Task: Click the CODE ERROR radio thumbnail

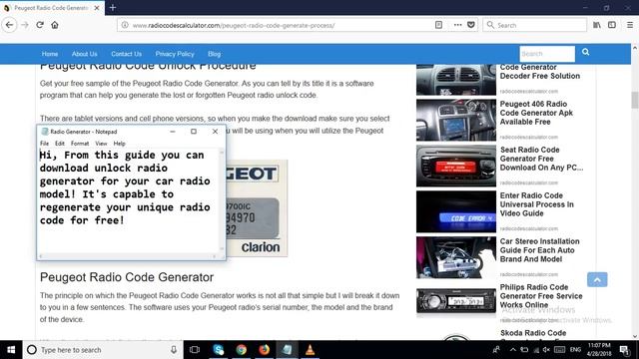Action: [456, 211]
